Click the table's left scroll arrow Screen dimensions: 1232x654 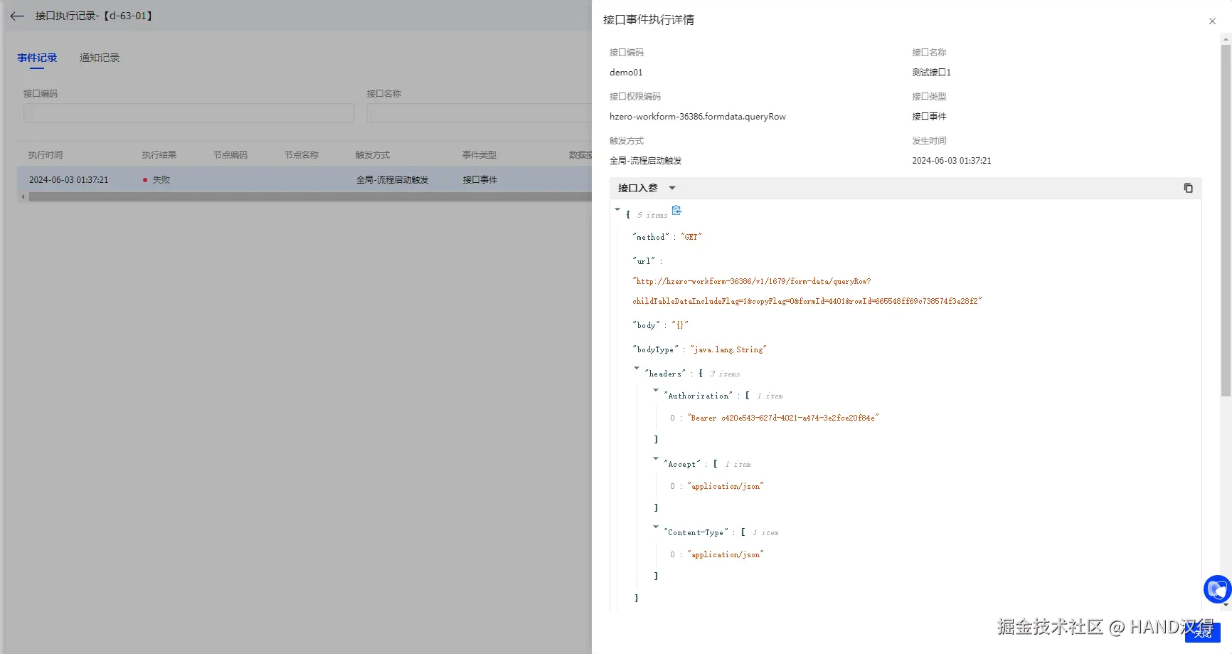click(23, 197)
